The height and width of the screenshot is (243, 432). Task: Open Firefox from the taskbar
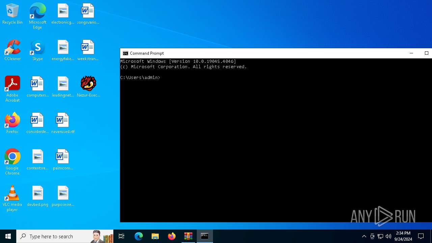[172, 236]
